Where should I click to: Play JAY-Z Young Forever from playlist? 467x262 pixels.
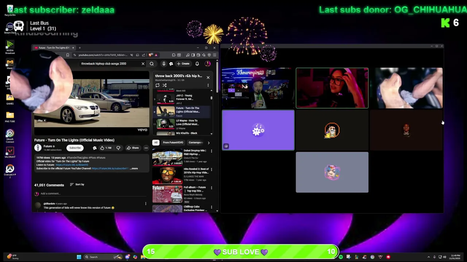pos(181,99)
